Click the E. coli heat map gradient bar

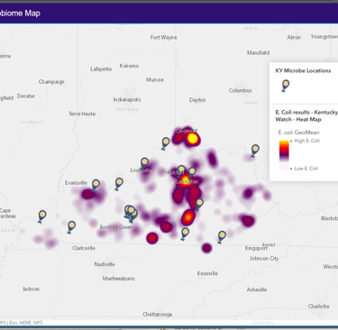point(284,155)
